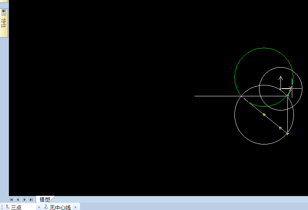This screenshot has width=308, height=210.
Task: Jump to the last layout tab
Action: coord(31,199)
